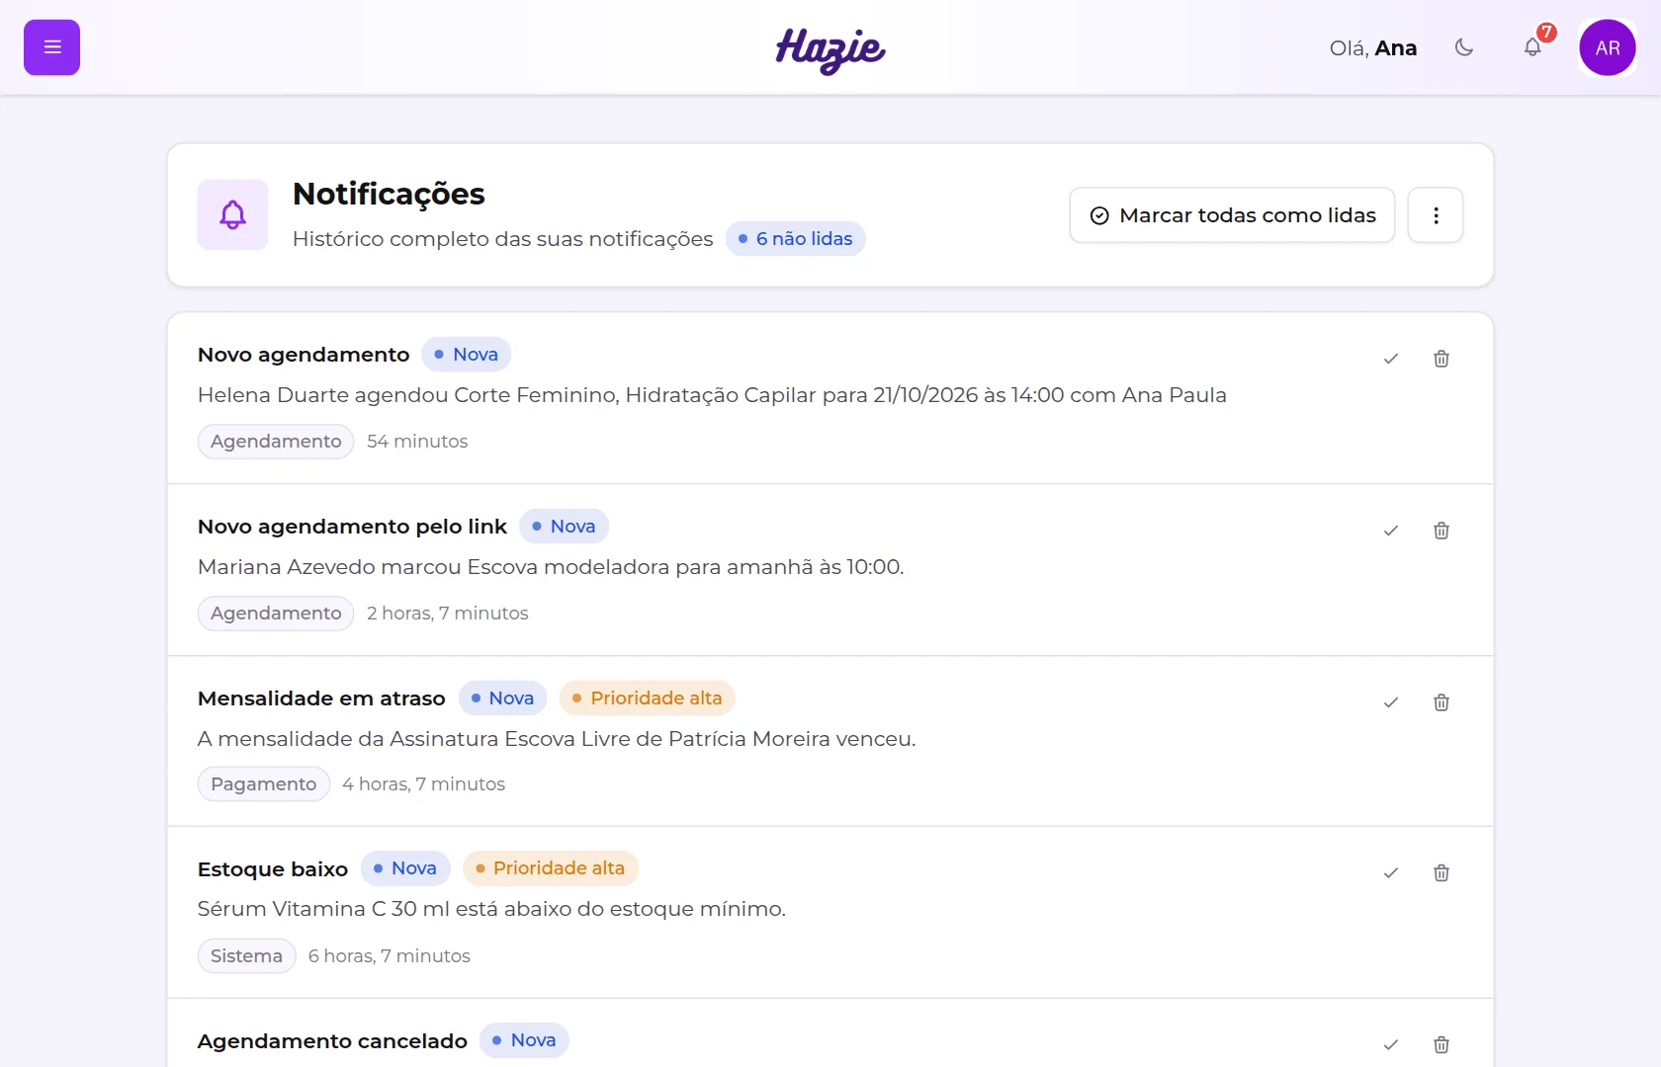The image size is (1661, 1067).
Task: Mark Agendamento cancelado as read
Action: coord(1391,1044)
